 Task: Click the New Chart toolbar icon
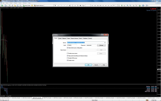pos(2,5)
